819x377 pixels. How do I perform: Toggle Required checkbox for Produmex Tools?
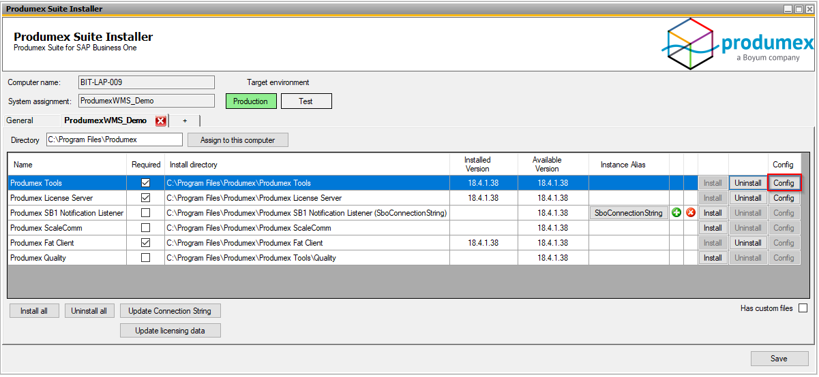(145, 183)
